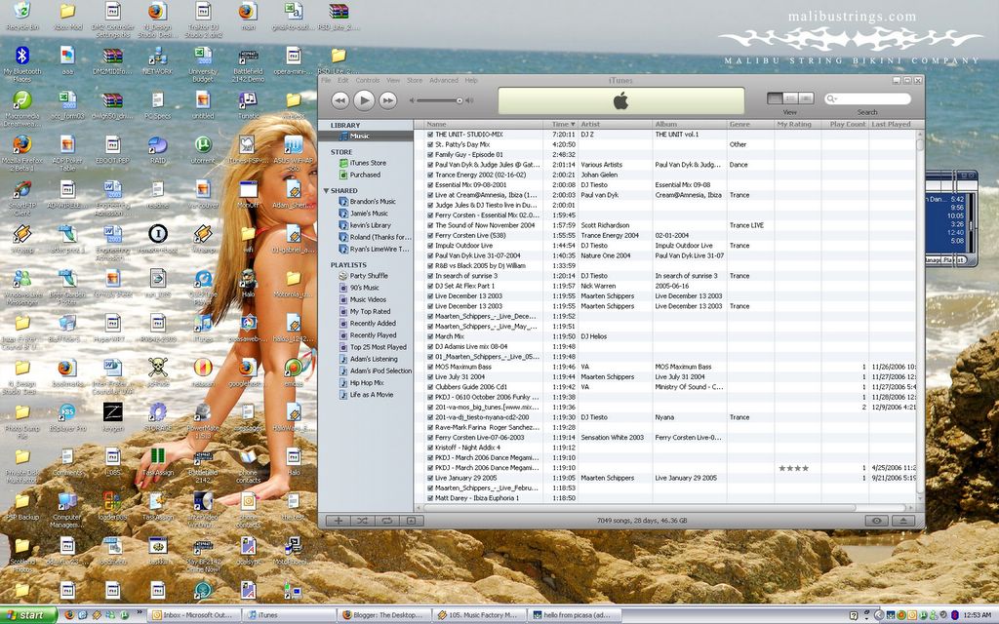The image size is (999, 624).
Task: Click the iTunes volume slider knob
Action: [459, 100]
